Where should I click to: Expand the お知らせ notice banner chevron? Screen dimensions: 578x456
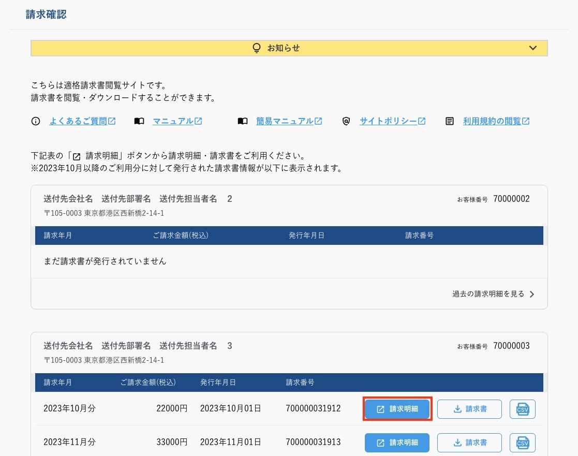click(533, 48)
